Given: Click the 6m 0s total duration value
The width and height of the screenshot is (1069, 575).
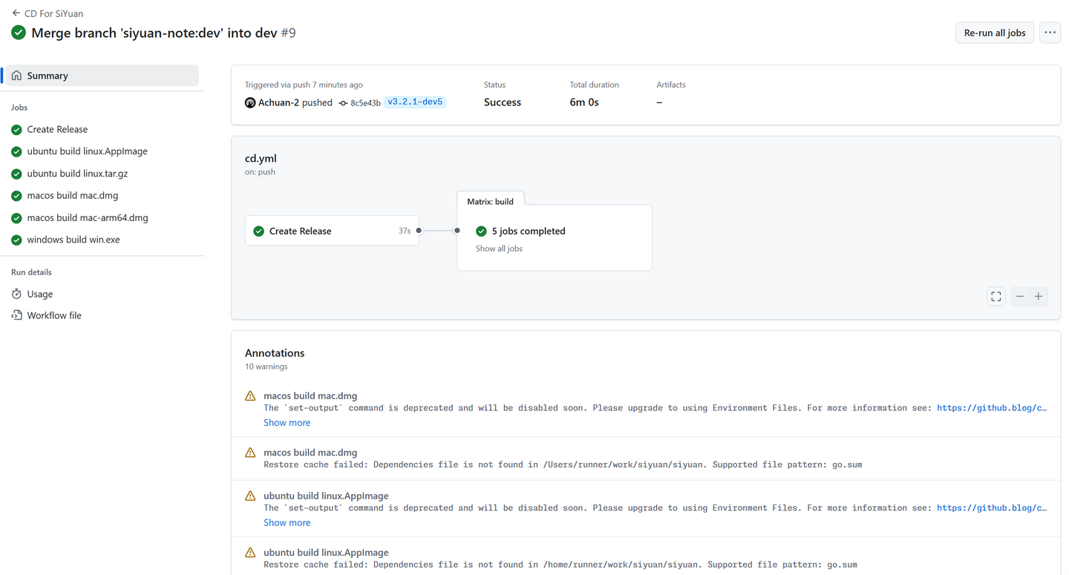Looking at the screenshot, I should pos(584,102).
